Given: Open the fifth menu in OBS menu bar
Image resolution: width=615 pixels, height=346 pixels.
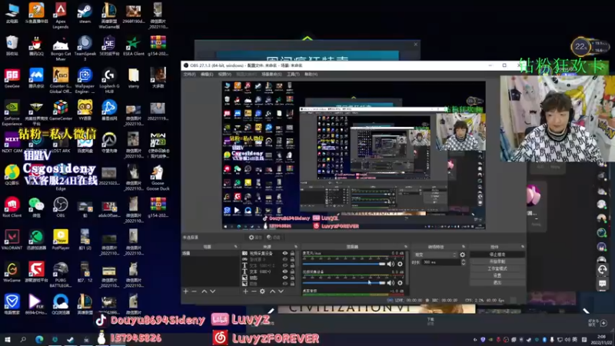Looking at the screenshot, I should pos(271,74).
